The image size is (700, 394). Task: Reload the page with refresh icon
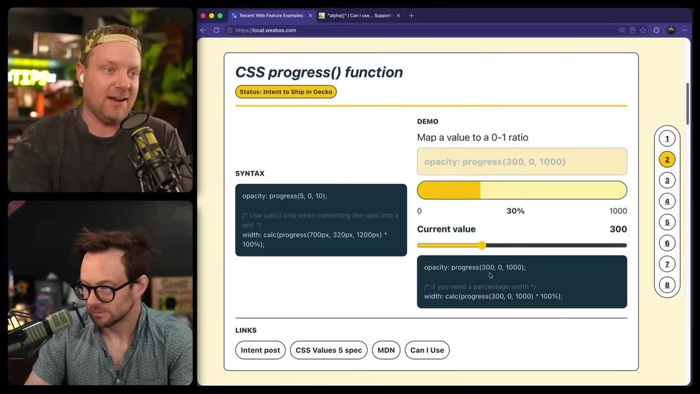pyautogui.click(x=216, y=31)
